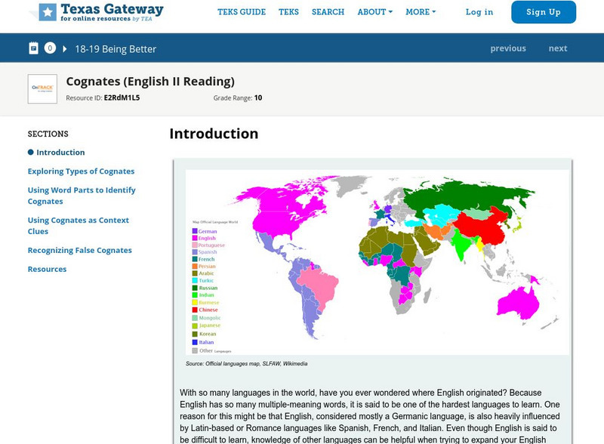Screen dimensions: 604x444
Task: Click the Sign Up button
Action: [x=543, y=12]
